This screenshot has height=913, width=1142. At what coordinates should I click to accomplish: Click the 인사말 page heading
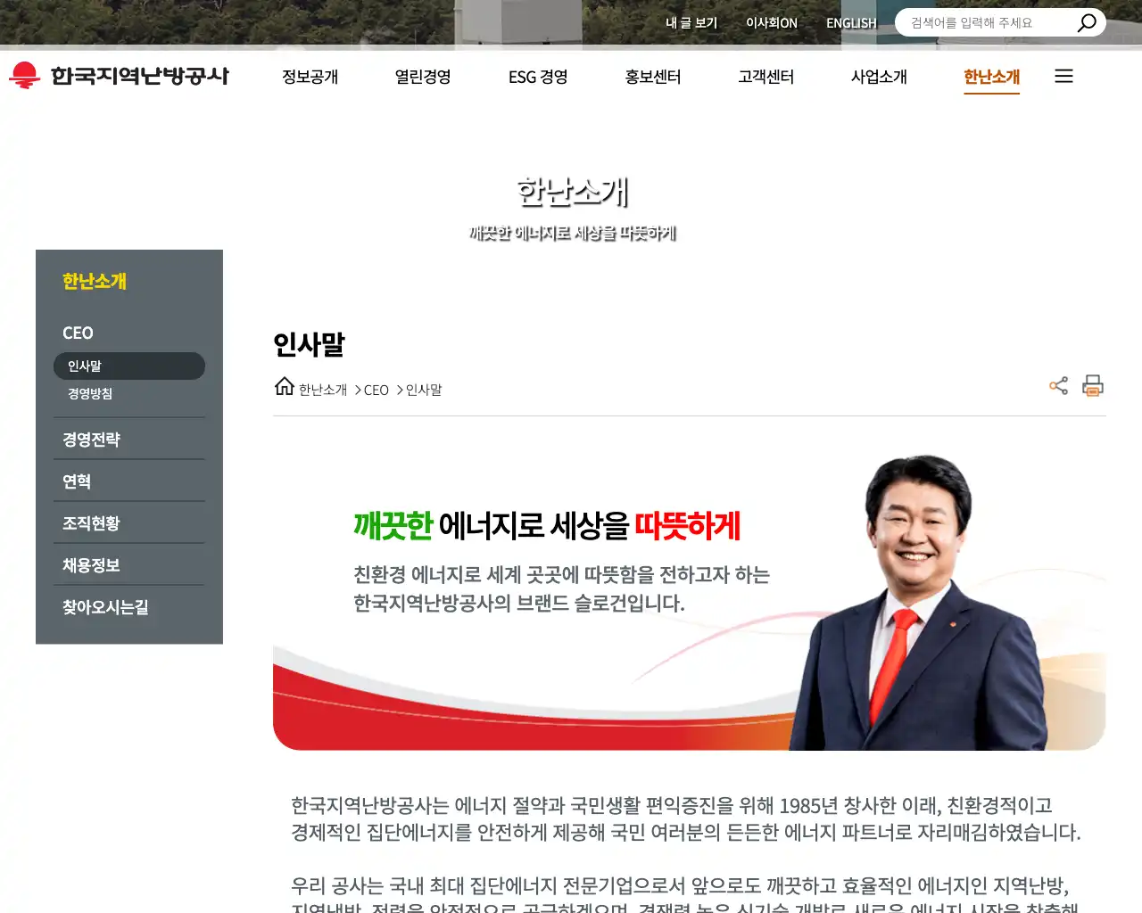(309, 345)
